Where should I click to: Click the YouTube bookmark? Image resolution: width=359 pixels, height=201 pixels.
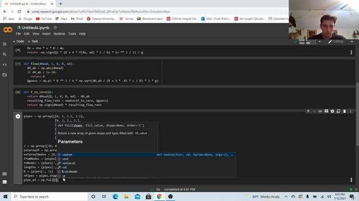(x=44, y=18)
